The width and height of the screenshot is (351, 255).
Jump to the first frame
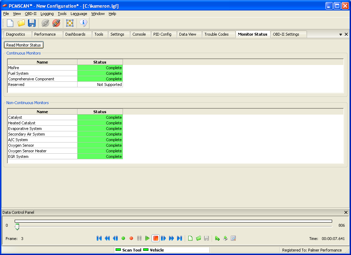[x=99, y=238]
